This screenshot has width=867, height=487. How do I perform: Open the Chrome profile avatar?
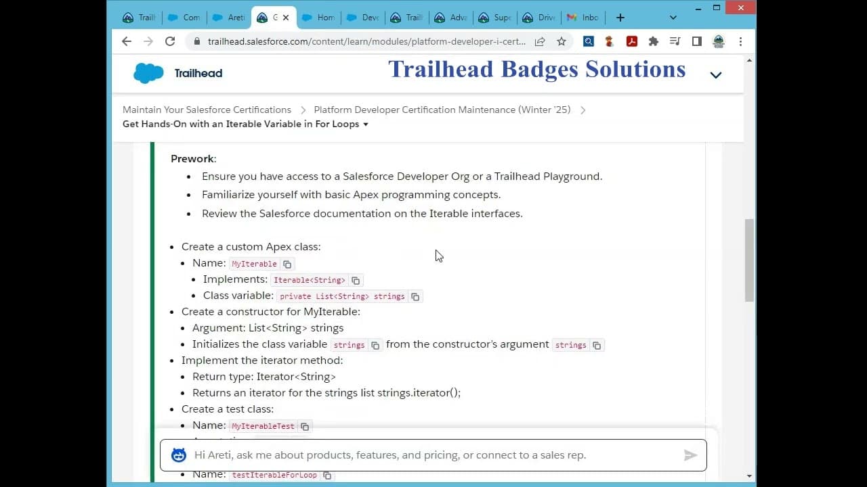click(719, 41)
